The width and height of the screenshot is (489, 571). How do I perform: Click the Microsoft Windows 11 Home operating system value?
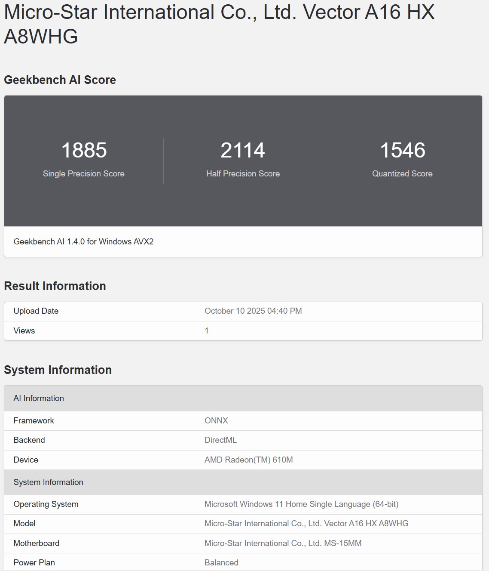pos(301,504)
